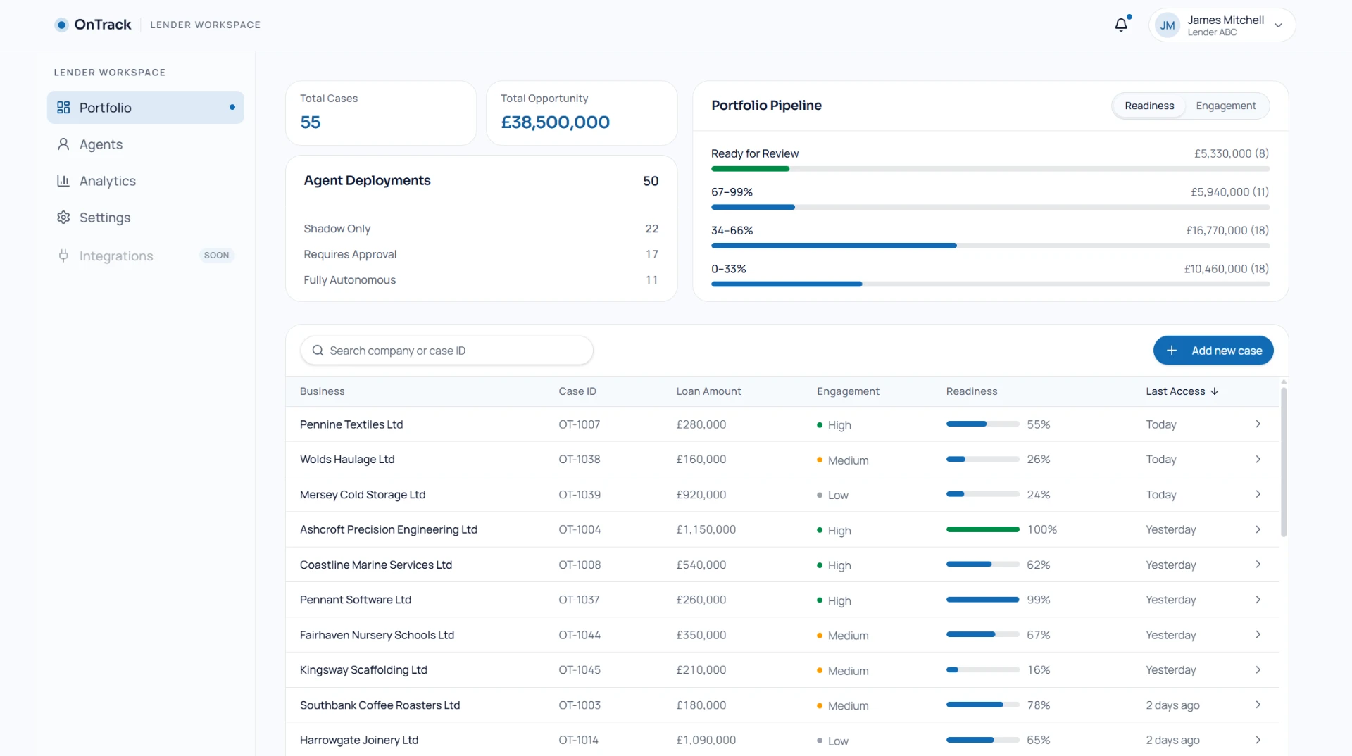
Task: Open Mersey Cold Storage Ltd row chevron
Action: pos(1258,494)
